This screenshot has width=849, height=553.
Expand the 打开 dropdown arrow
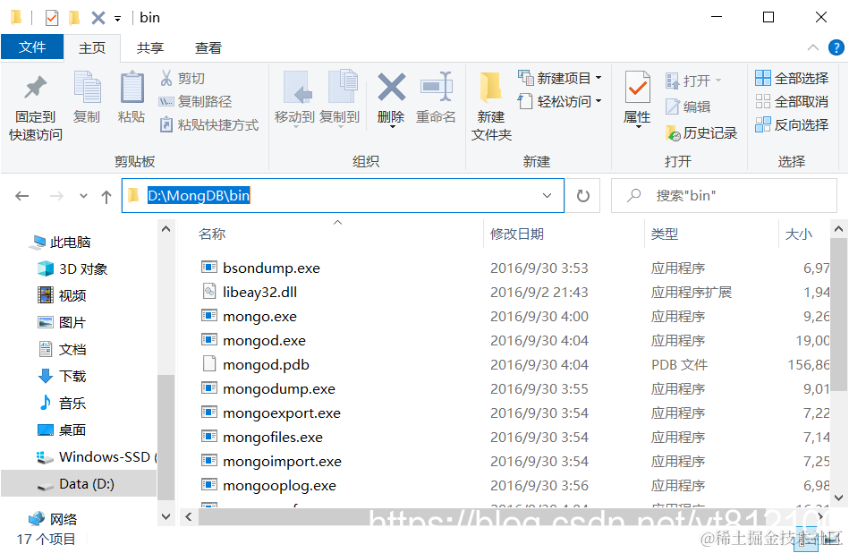pyautogui.click(x=719, y=79)
